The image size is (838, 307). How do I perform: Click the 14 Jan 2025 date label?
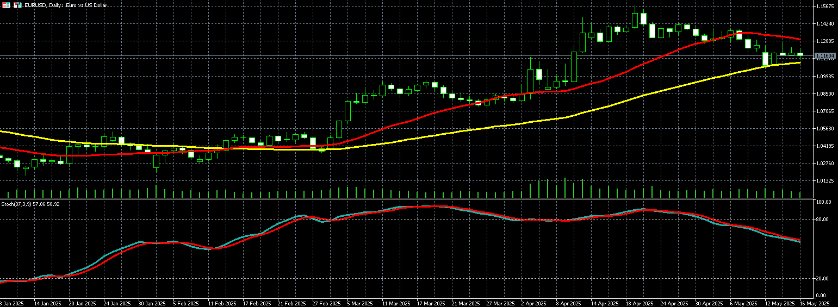48,303
